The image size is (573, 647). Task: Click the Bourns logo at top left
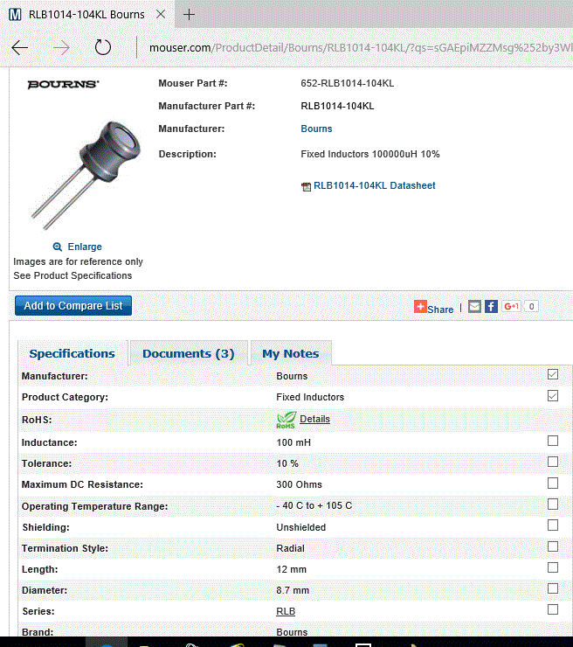63,84
